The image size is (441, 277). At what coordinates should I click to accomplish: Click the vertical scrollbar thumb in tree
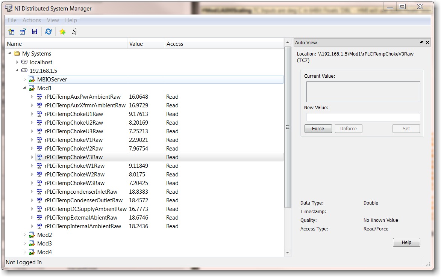point(288,127)
